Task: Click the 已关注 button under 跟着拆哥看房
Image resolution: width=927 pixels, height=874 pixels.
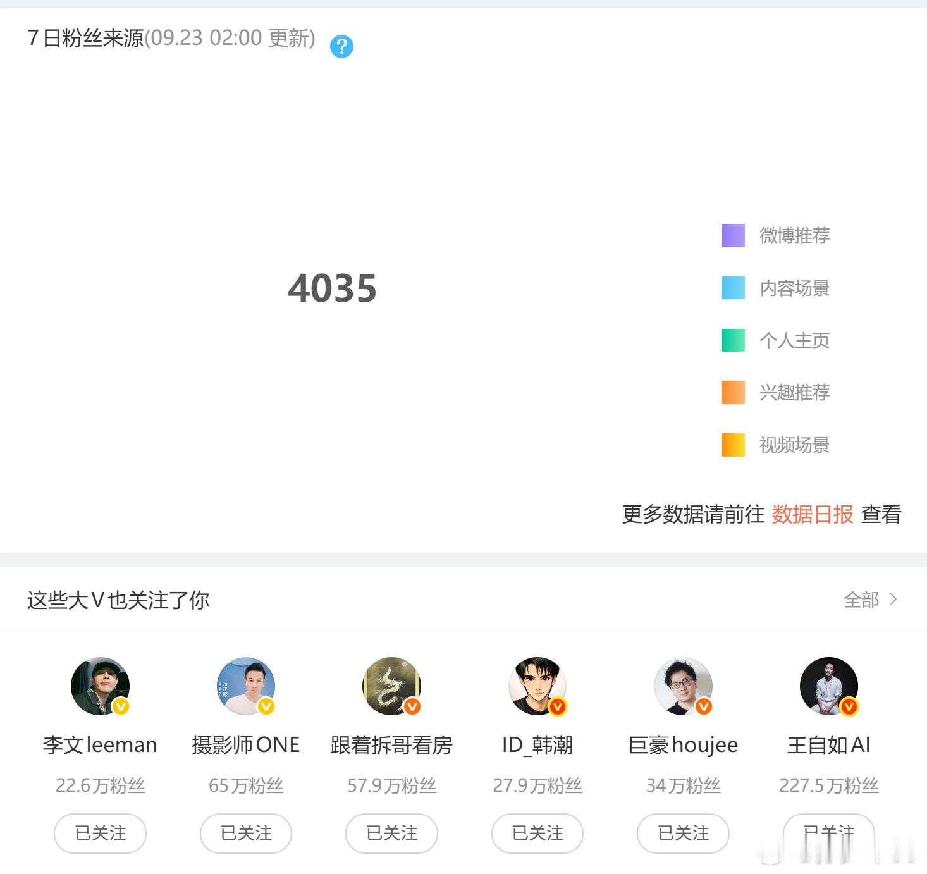Action: [x=391, y=833]
